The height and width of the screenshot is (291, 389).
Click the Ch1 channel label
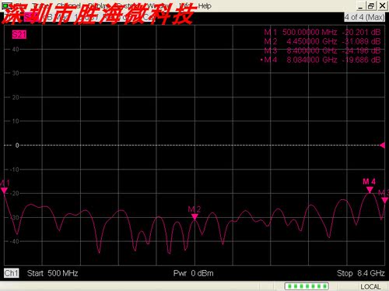[x=12, y=273]
